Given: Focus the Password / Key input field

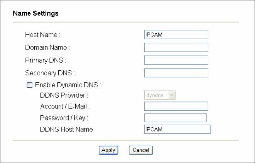Looking at the screenshot, I should pyautogui.click(x=175, y=118).
